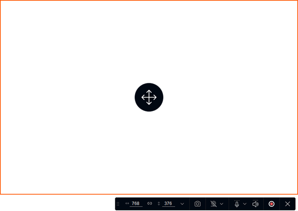
Task: Click the height field showing 376
Action: point(168,204)
